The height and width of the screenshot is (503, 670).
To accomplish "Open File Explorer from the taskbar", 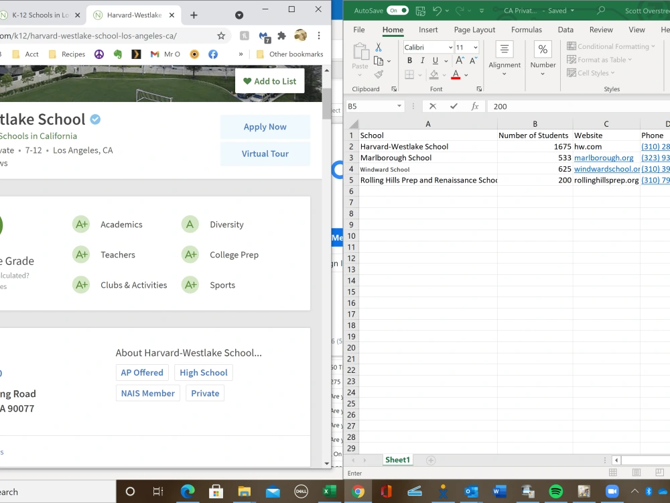I will pyautogui.click(x=244, y=492).
